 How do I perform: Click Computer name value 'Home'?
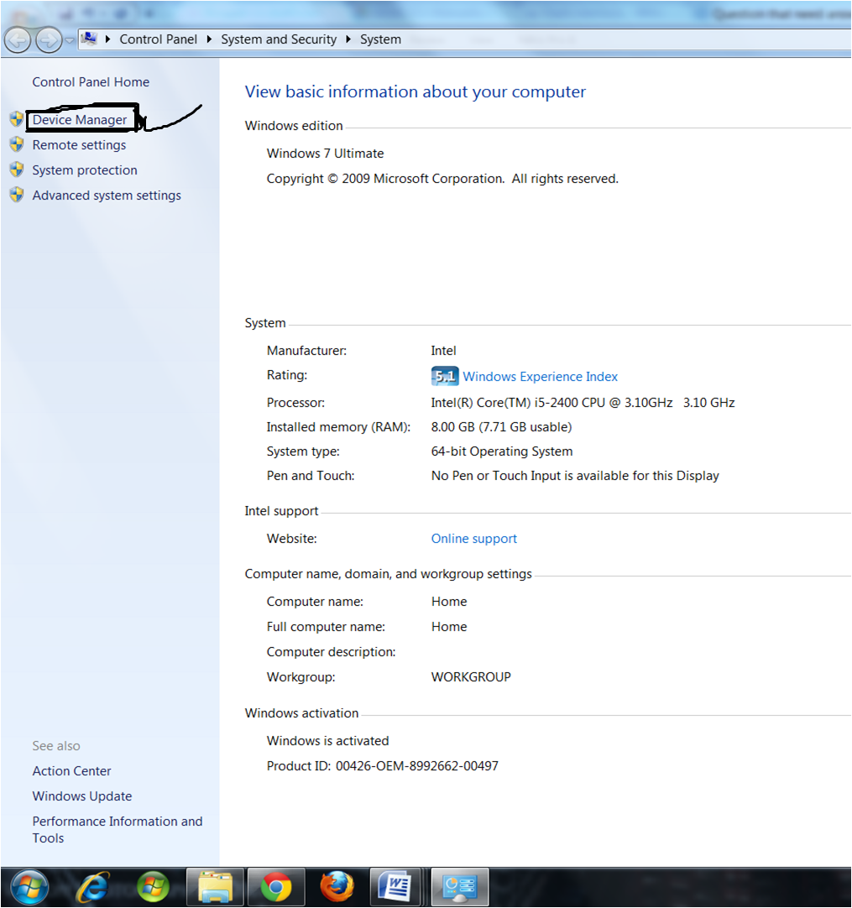pos(449,602)
